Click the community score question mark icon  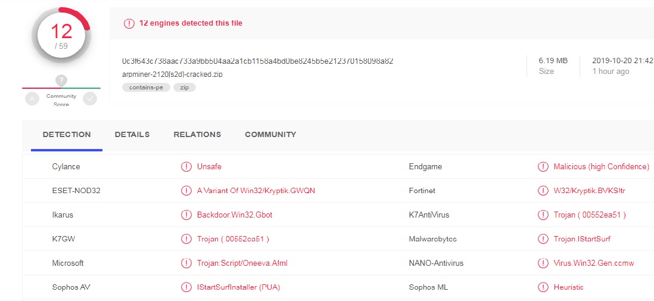pyautogui.click(x=61, y=80)
